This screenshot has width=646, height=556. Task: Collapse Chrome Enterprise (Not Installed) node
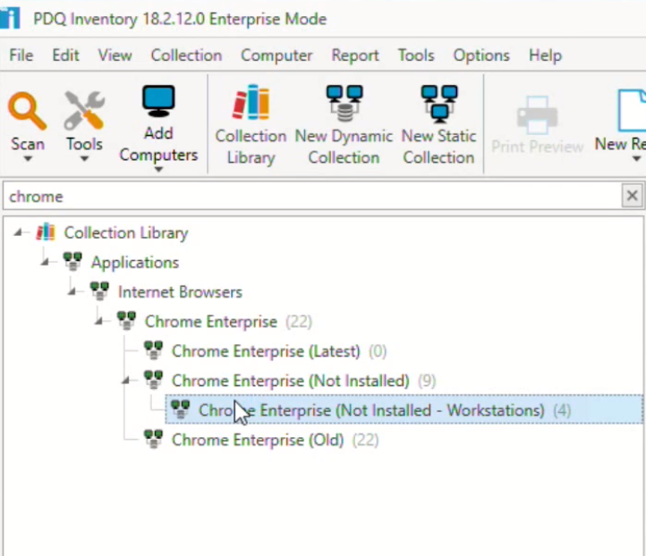pos(125,381)
